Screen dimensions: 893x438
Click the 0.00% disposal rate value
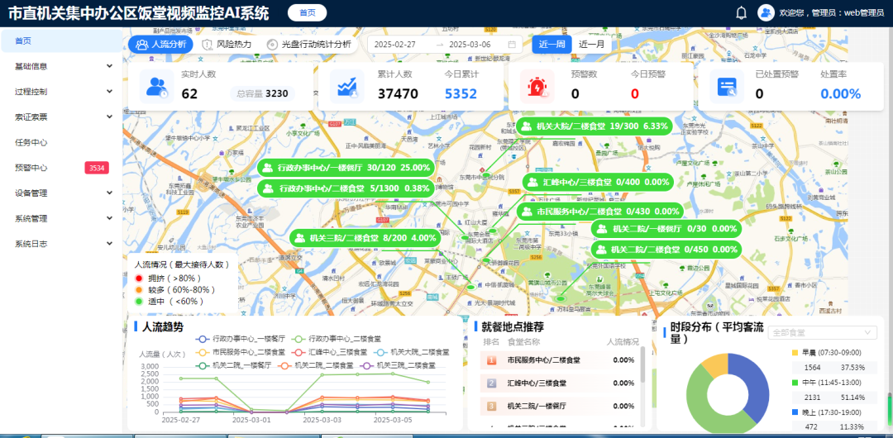(841, 94)
